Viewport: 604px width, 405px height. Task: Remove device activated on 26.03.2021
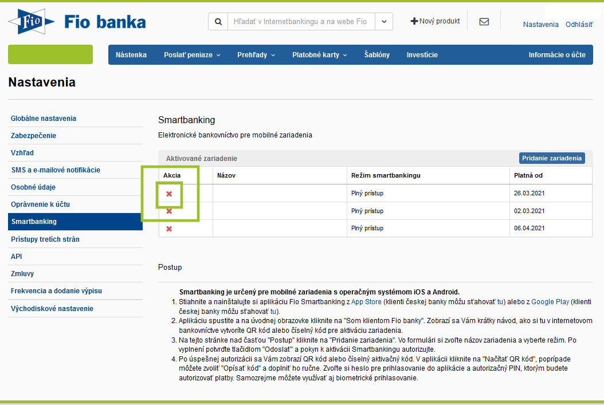click(169, 194)
